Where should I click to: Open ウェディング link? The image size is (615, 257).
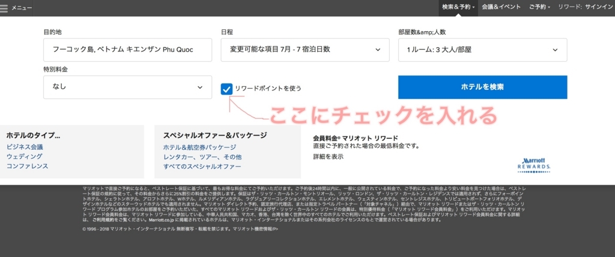(24, 156)
